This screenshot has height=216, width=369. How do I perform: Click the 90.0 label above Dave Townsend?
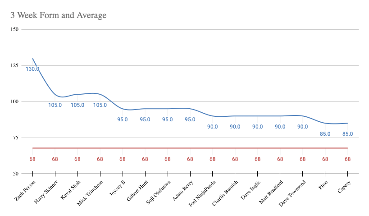click(x=303, y=127)
